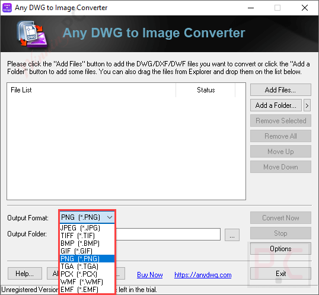Click the Move Up button
Viewport: 319px width, 295px height.
click(x=280, y=152)
